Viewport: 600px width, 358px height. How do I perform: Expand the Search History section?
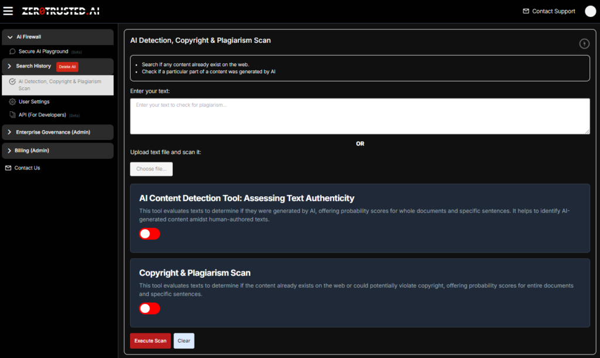10,66
